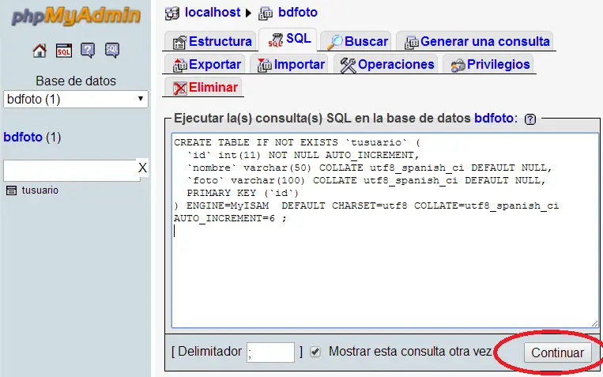
Task: Open Generar una consulta tab
Action: tap(476, 42)
